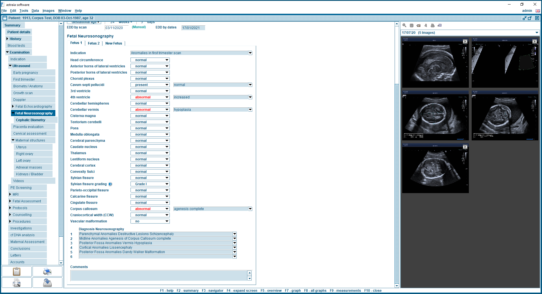
Task: Click the Patient details sidebar button
Action: tap(19, 32)
